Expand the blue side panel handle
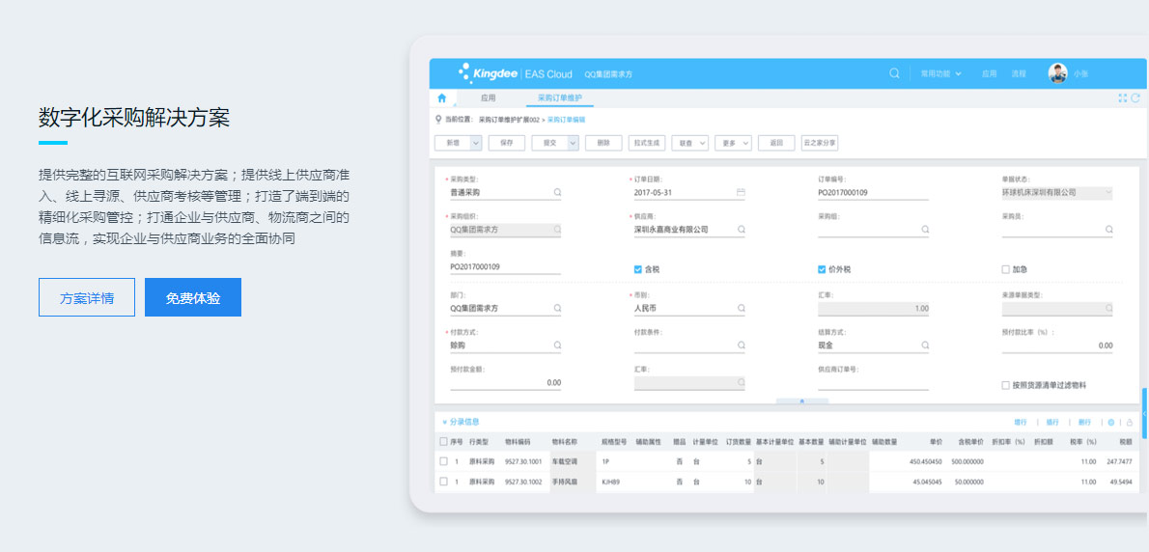Viewport: 1149px width, 552px height. tap(1144, 414)
